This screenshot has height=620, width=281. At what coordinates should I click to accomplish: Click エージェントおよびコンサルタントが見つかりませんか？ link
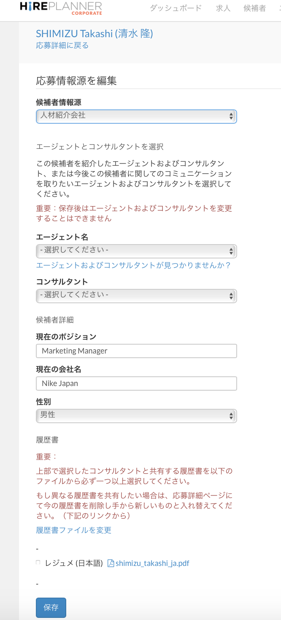(133, 265)
